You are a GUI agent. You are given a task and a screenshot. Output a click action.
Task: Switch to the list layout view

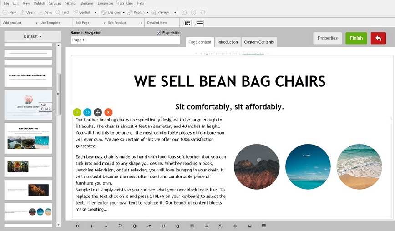(x=200, y=23)
